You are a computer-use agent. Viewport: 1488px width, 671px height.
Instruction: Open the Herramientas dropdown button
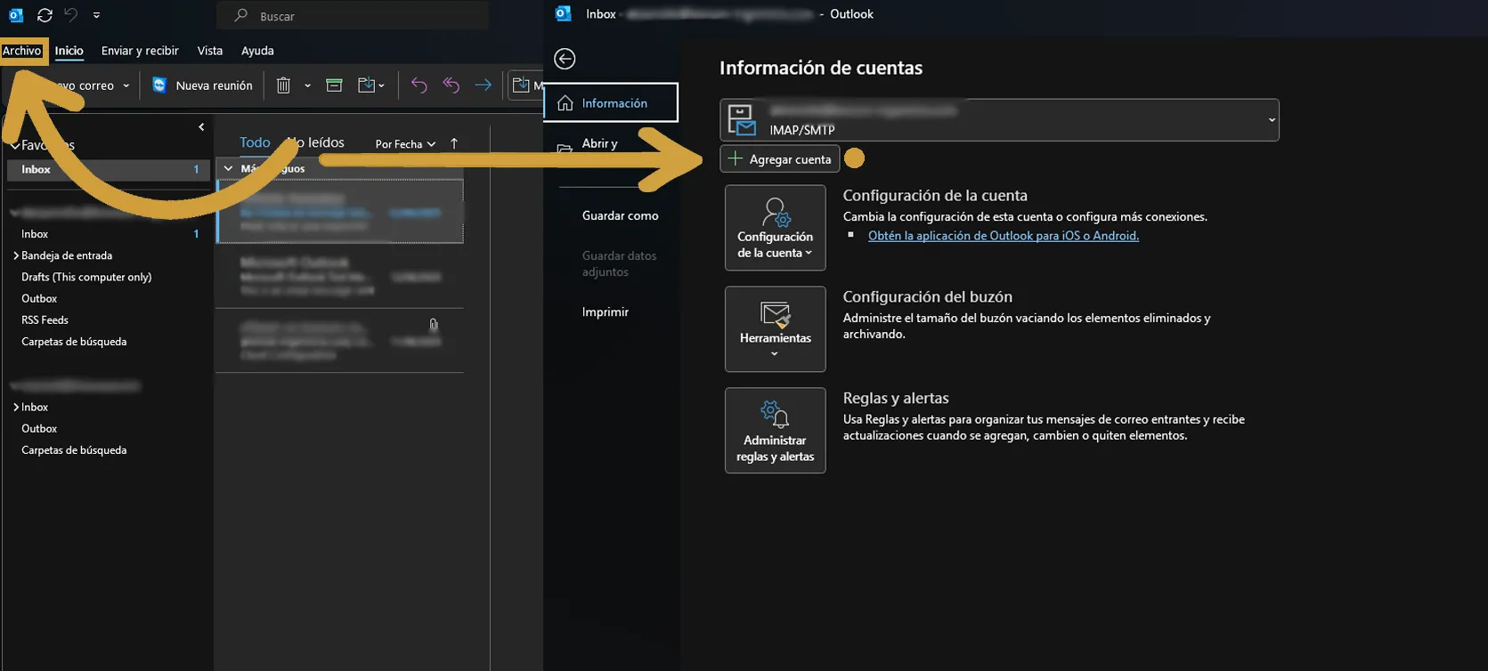pyautogui.click(x=775, y=329)
